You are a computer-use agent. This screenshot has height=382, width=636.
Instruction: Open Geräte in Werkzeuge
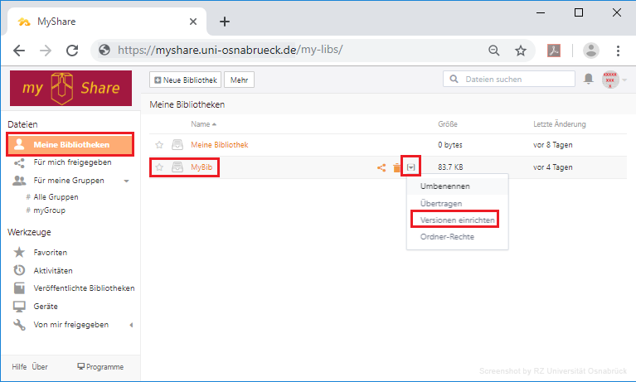pos(46,307)
